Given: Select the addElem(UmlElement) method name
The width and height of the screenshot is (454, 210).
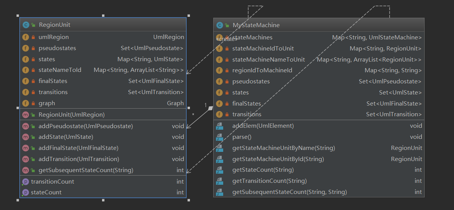Looking at the screenshot, I should coord(263,126).
